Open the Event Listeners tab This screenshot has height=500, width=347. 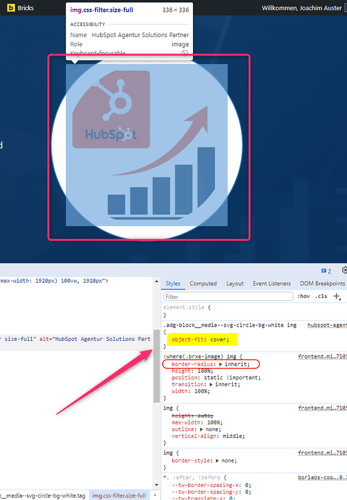[x=271, y=283]
